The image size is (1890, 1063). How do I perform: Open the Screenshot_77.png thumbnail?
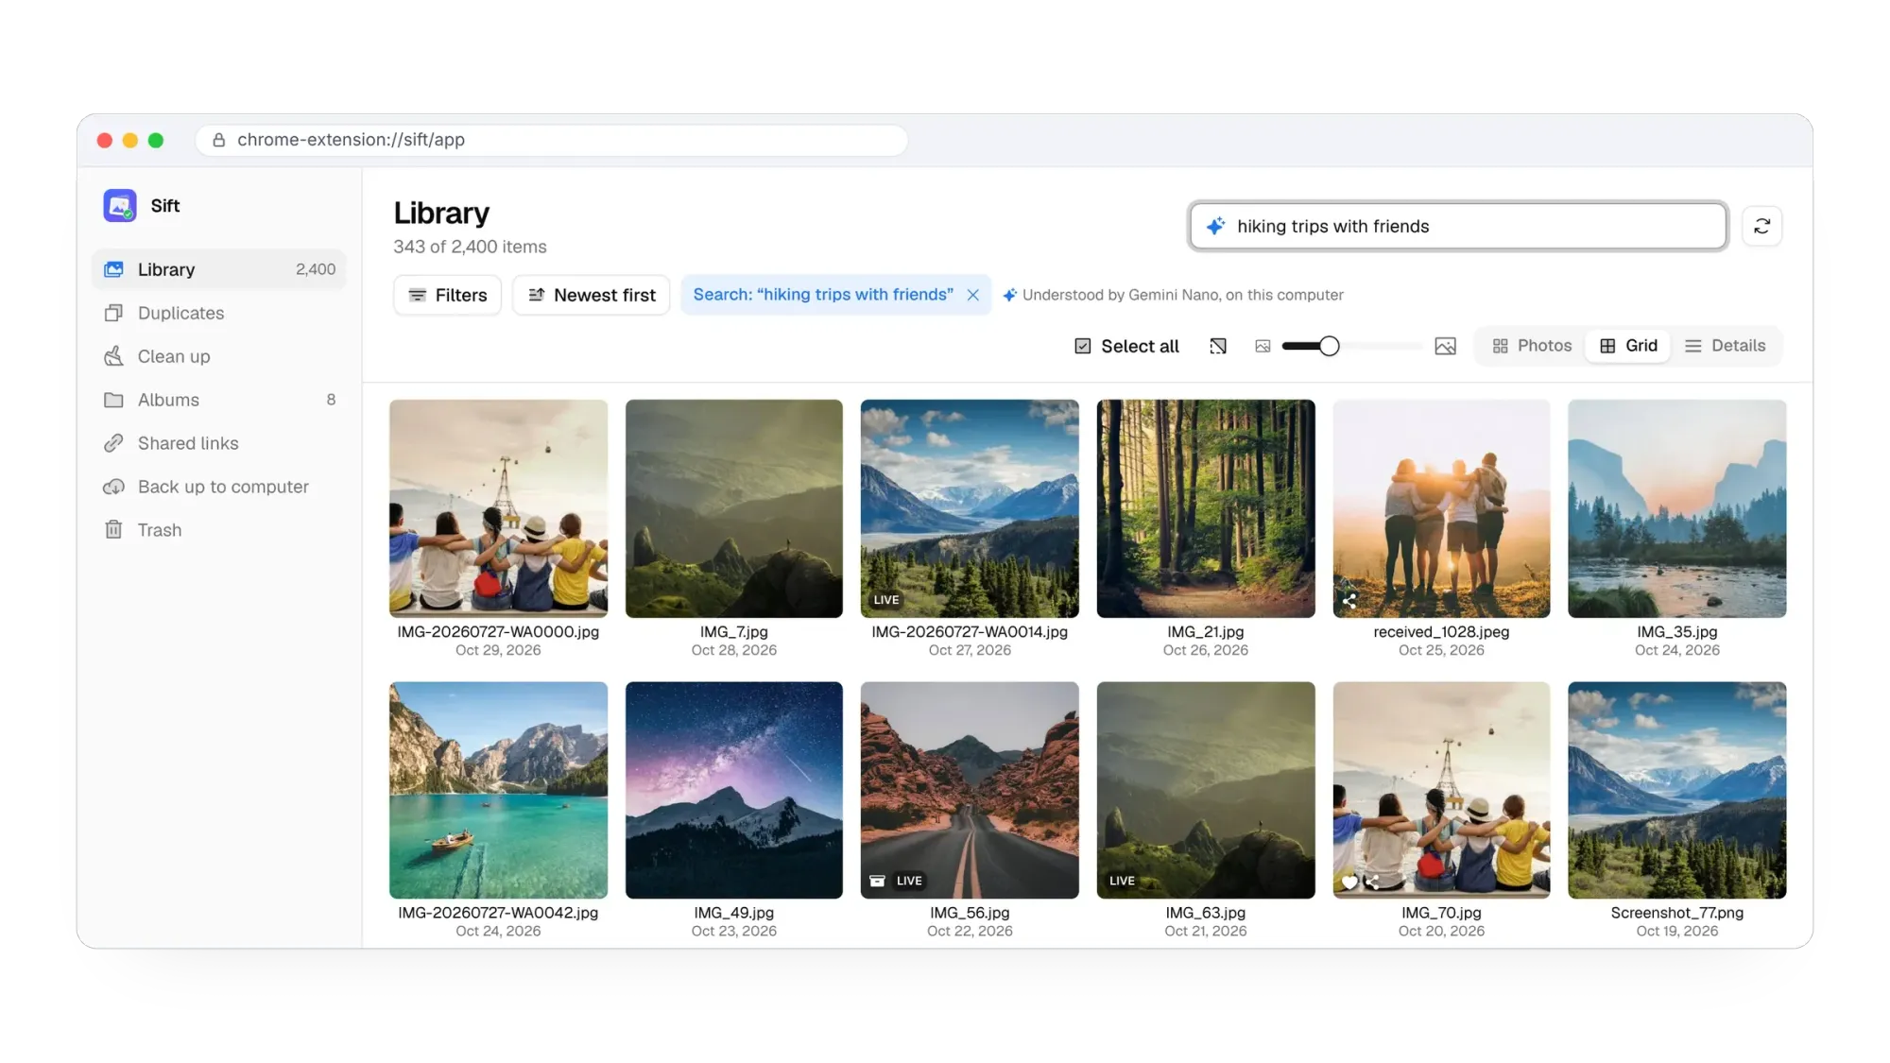click(x=1677, y=790)
